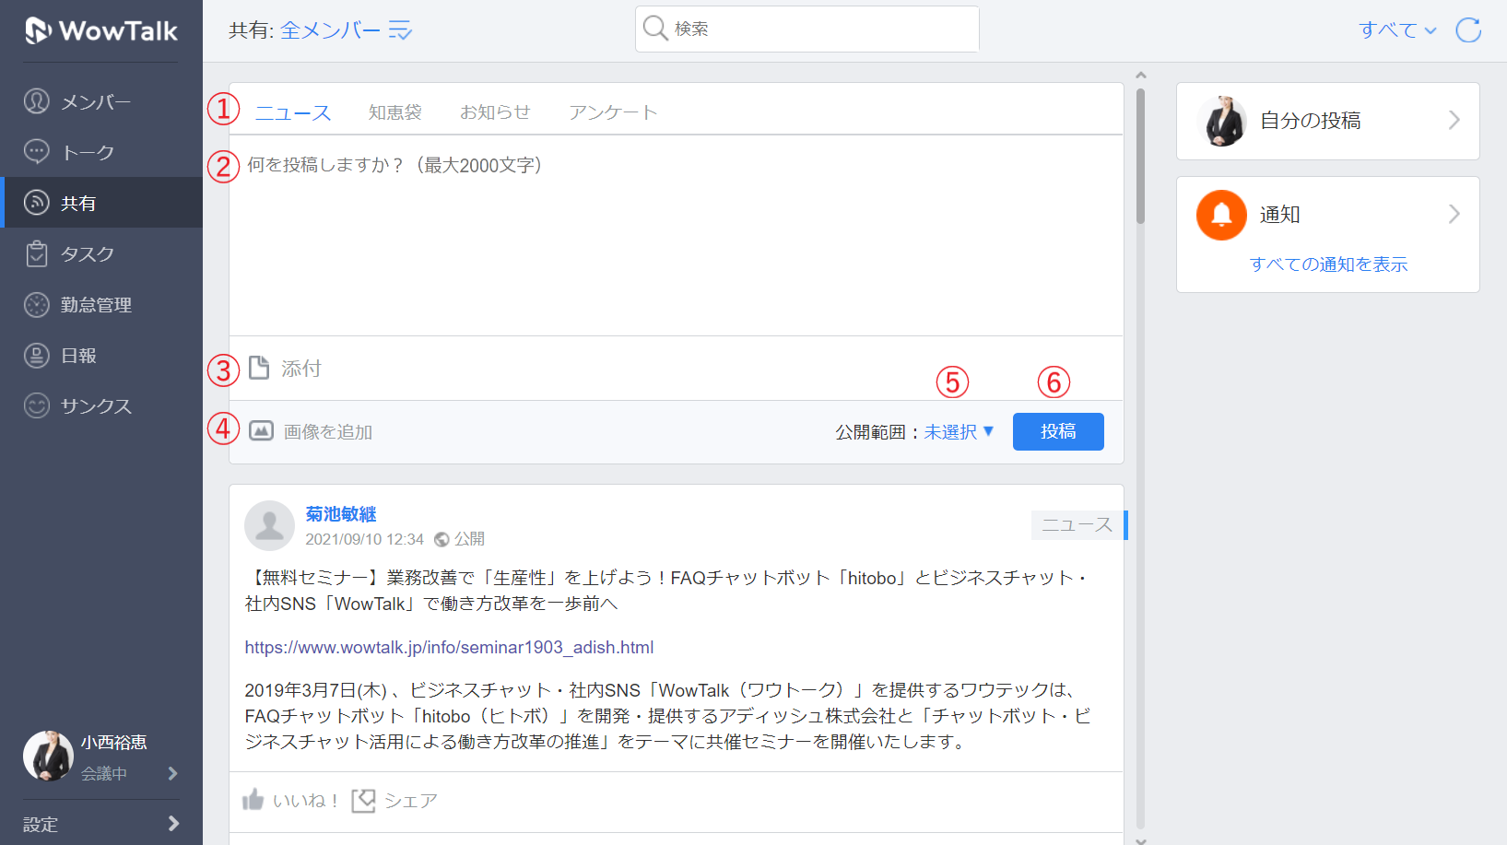Open the すべて dropdown

[x=1397, y=29]
